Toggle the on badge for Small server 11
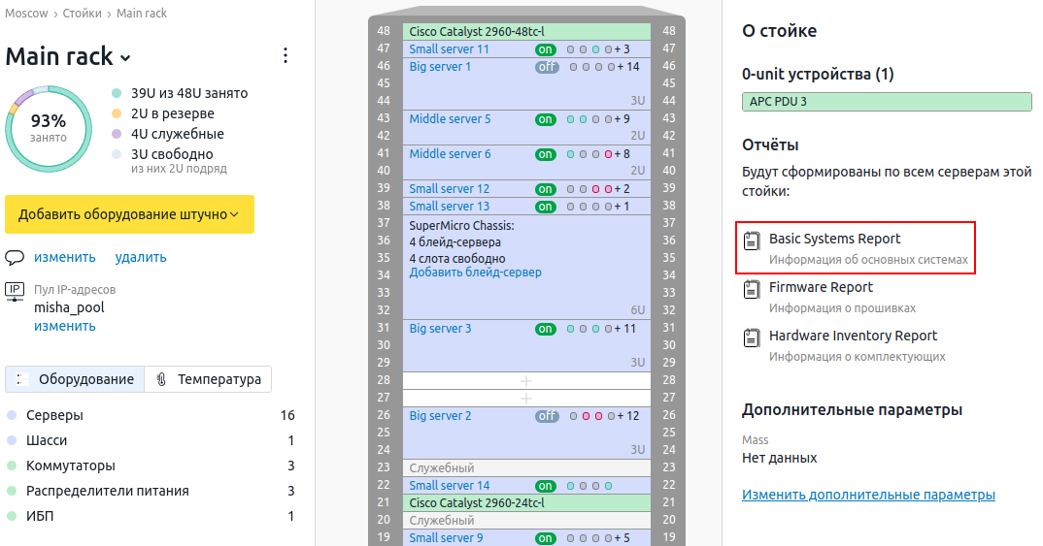The image size is (1043, 546). 546,49
